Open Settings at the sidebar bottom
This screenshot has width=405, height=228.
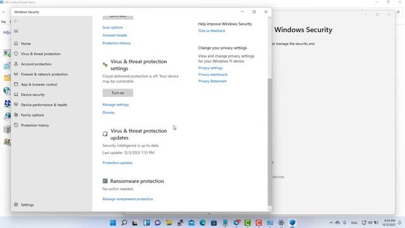pyautogui.click(x=27, y=205)
